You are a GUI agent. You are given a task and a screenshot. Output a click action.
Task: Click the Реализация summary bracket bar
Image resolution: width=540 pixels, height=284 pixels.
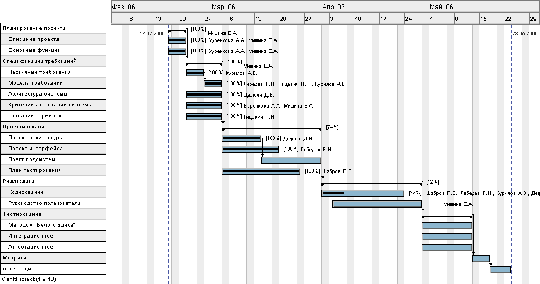371,184
